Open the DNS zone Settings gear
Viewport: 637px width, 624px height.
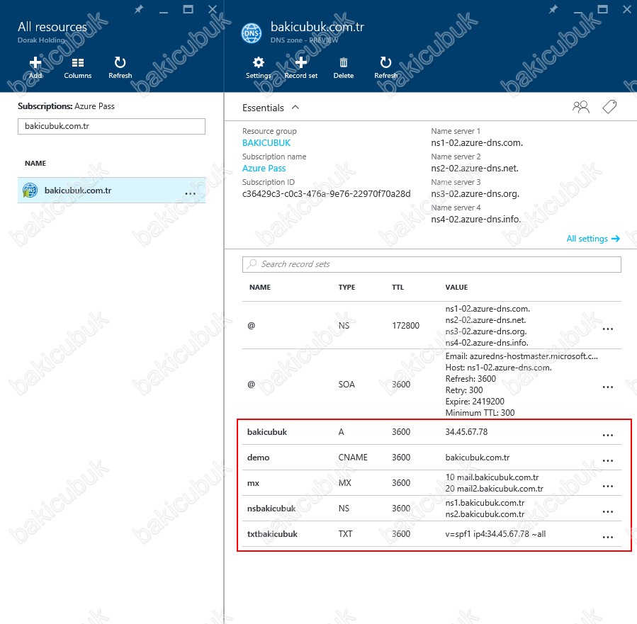259,62
